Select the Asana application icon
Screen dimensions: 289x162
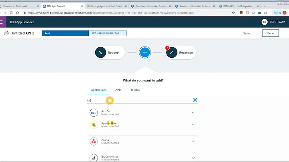[x=94, y=142]
